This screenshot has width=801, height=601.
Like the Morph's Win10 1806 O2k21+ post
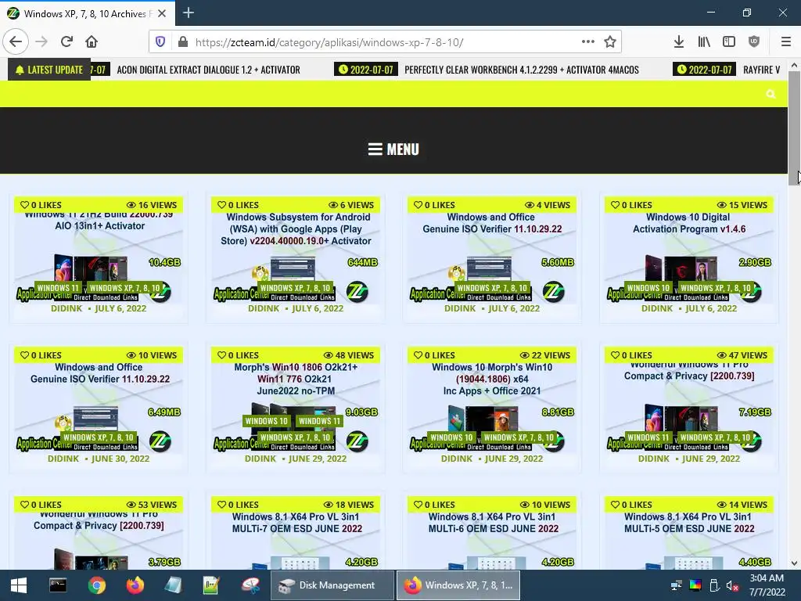click(238, 355)
